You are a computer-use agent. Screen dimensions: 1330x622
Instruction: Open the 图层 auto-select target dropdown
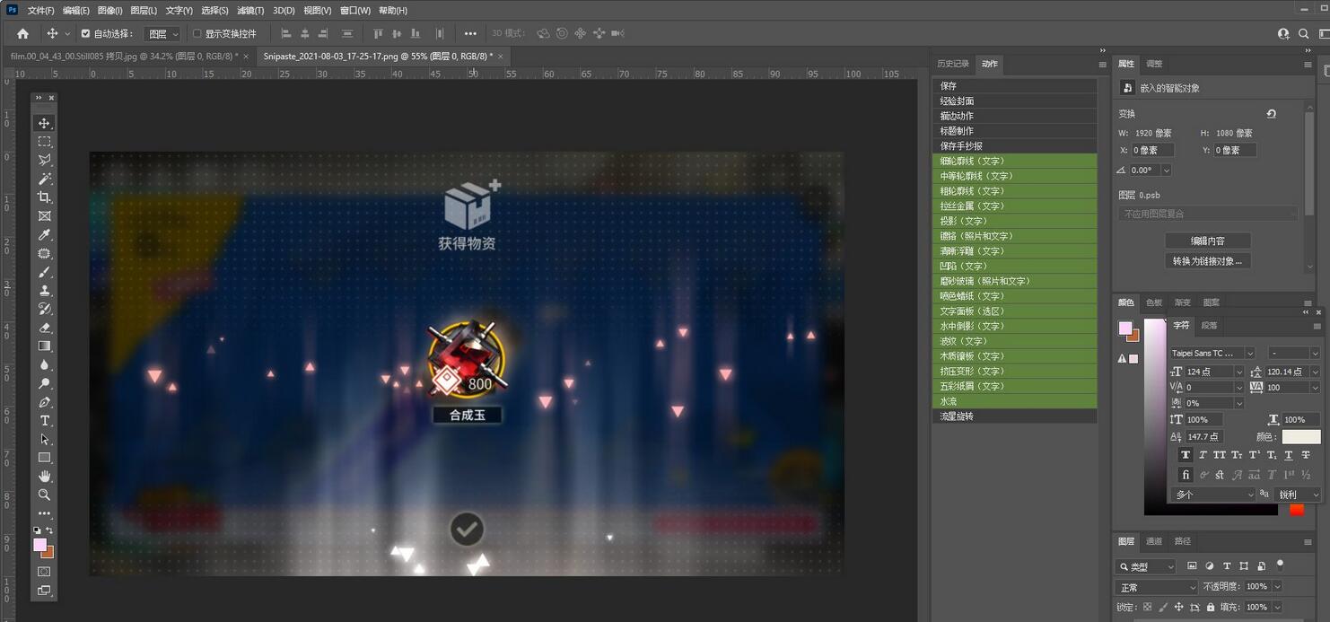(x=163, y=33)
